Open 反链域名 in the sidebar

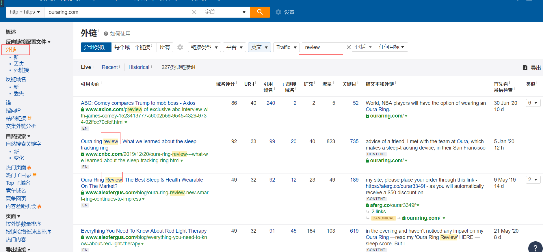click(x=16, y=79)
